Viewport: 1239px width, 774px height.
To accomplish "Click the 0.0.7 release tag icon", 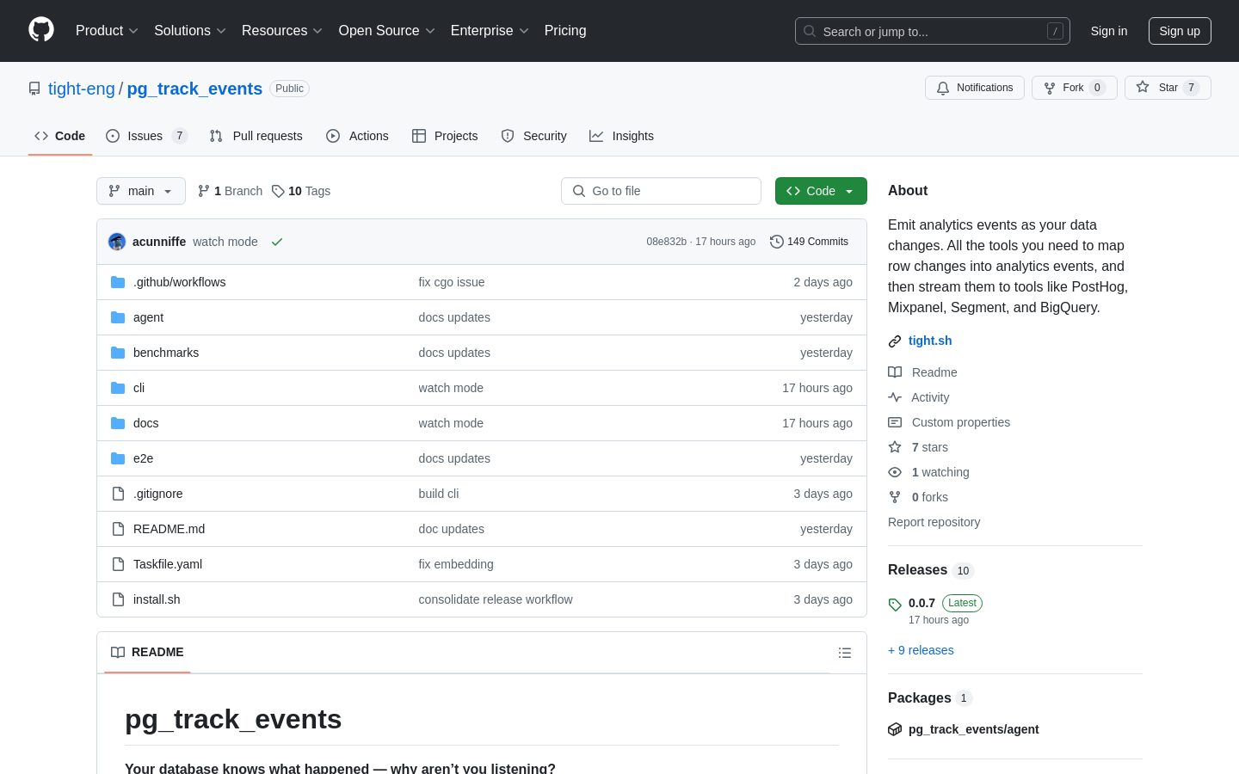I will (x=895, y=605).
